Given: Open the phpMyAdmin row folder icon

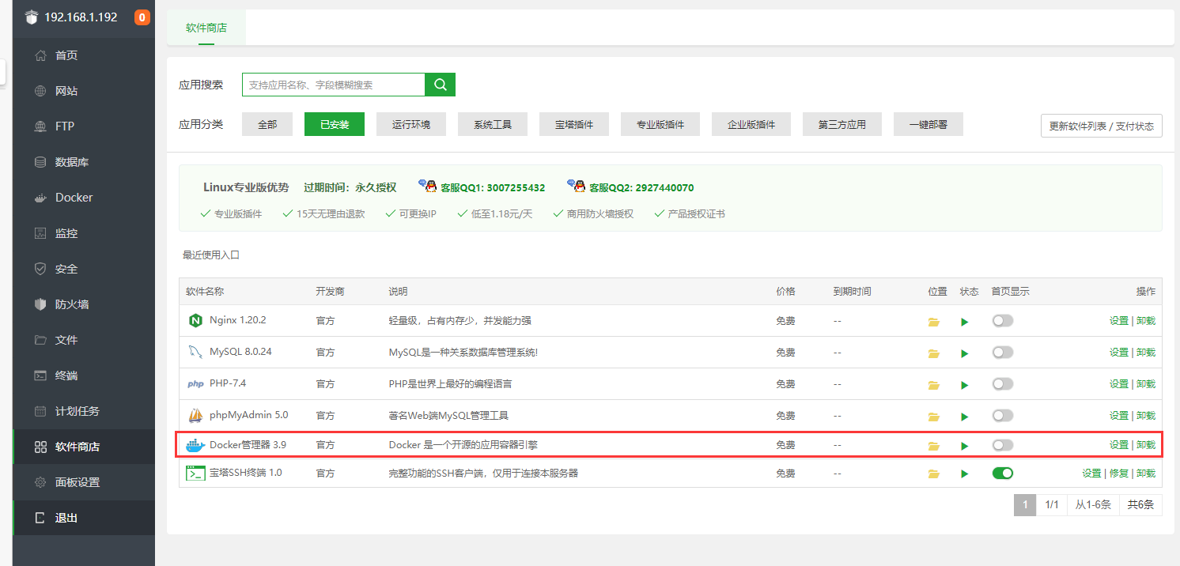Looking at the screenshot, I should pyautogui.click(x=934, y=417).
